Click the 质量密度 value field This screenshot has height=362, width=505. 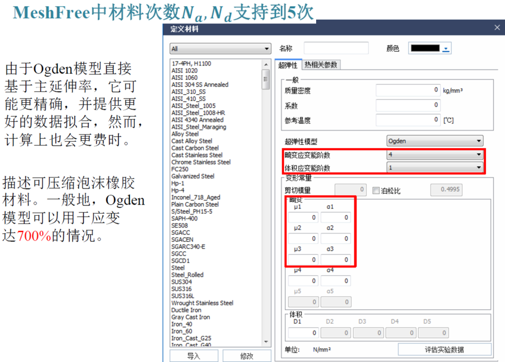[408, 90]
